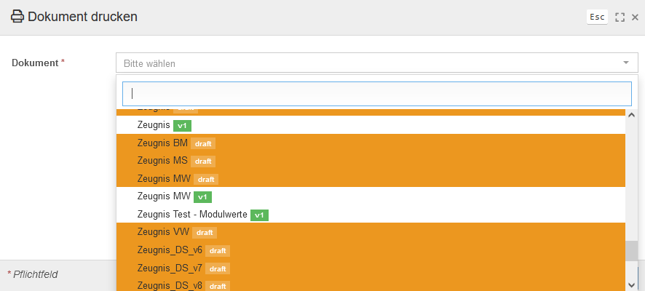The height and width of the screenshot is (291, 645).
Task: Click the list scrollbar down arrow
Action: (x=631, y=285)
